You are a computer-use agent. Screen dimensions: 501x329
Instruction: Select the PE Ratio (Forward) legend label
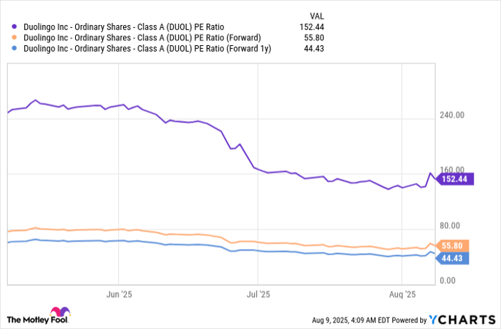tap(142, 38)
